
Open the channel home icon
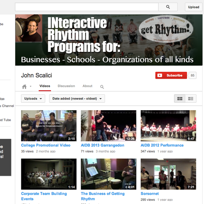(x=24, y=86)
